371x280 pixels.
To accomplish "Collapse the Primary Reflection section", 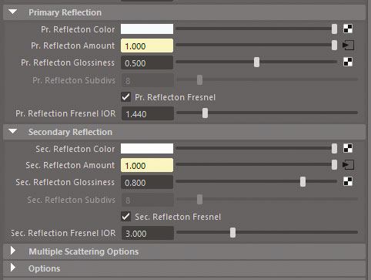I will [x=12, y=12].
